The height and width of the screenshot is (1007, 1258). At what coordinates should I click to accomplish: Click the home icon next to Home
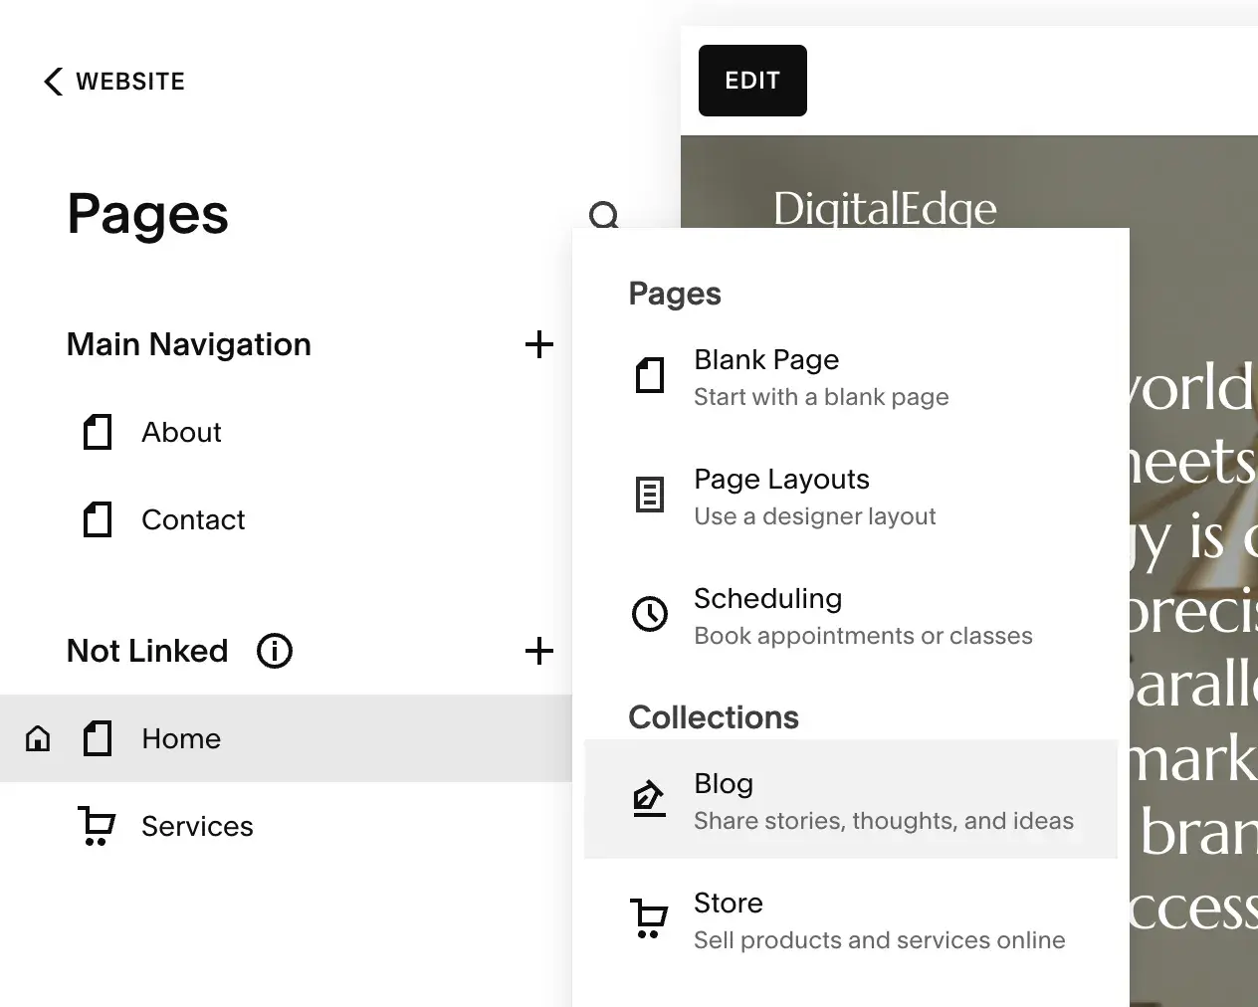[37, 738]
